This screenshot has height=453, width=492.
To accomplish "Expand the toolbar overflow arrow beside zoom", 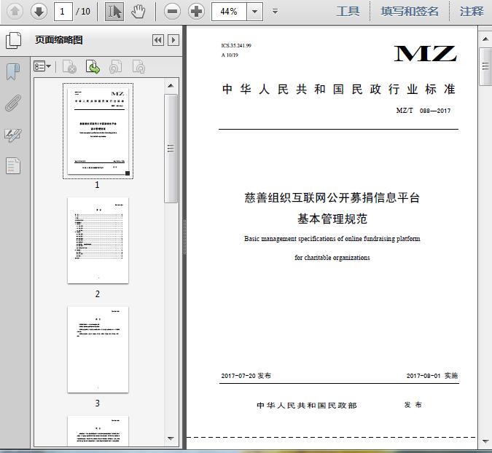I will 275,11.
